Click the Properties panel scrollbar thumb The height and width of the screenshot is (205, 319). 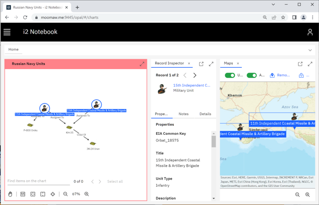coord(214,141)
